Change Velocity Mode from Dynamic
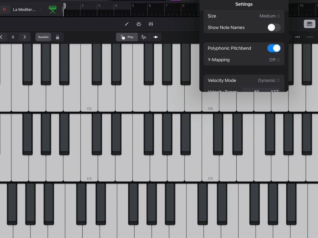 [269, 80]
